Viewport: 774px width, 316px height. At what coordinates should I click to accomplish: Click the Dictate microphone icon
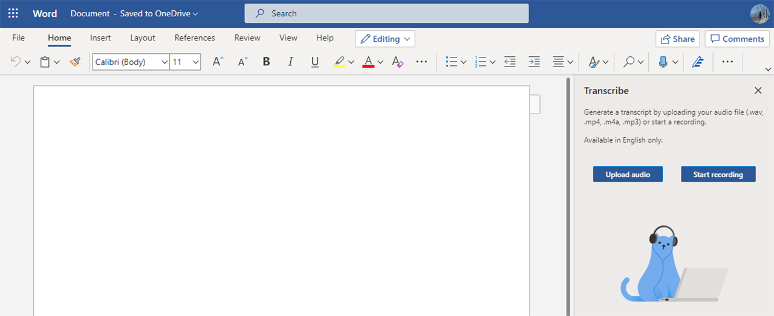pos(663,62)
